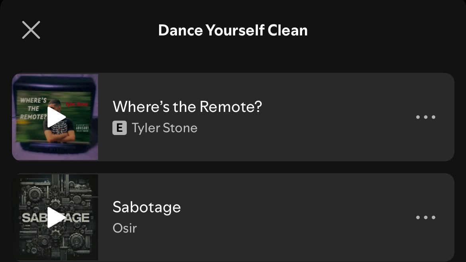Select the Sabotage song title

[147, 207]
